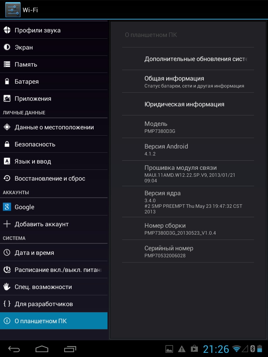Open the Recent apps button

point(70,349)
